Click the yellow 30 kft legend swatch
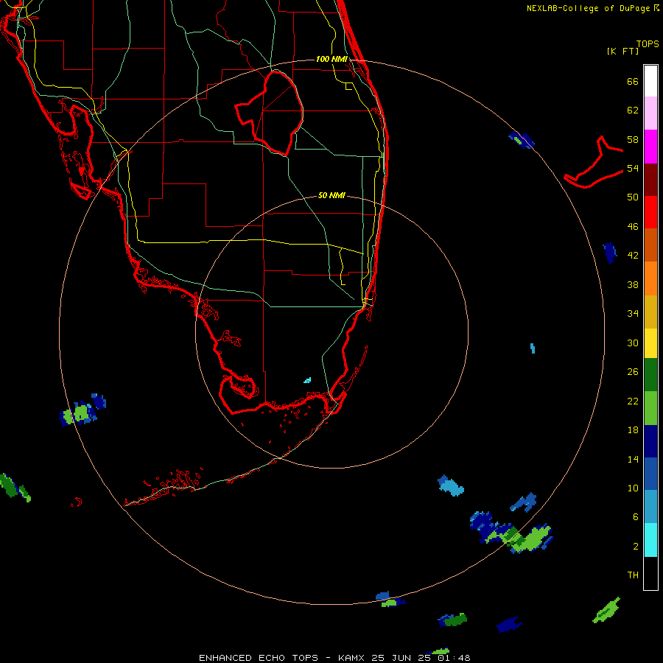The width and height of the screenshot is (663, 663). 650,343
